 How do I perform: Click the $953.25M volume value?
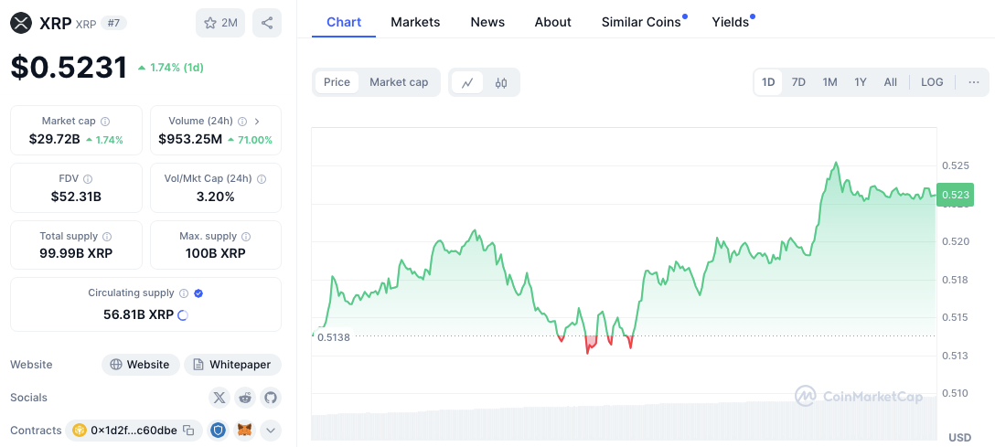(x=190, y=140)
